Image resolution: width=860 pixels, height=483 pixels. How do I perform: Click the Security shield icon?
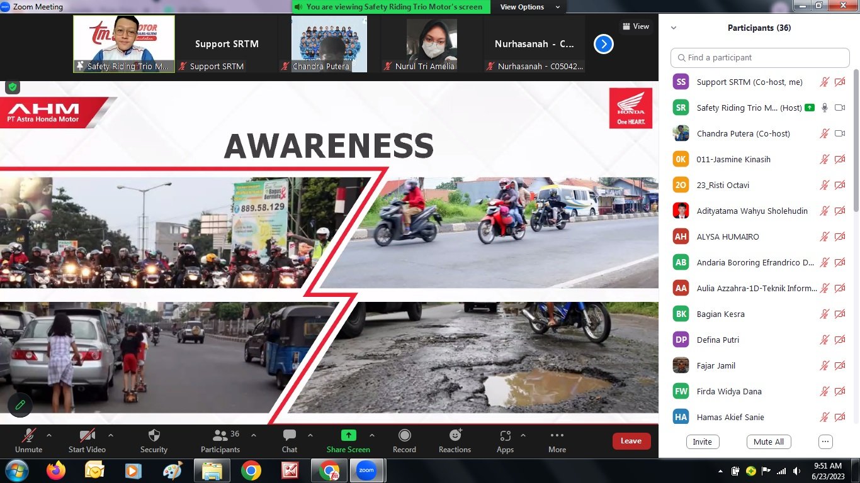tap(154, 436)
